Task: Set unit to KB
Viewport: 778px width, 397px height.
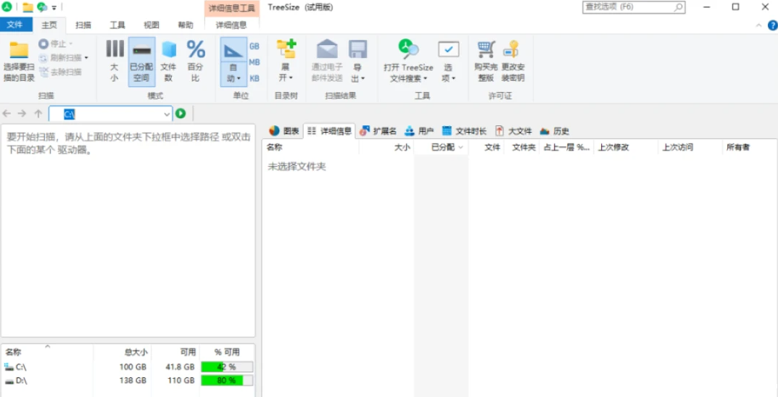Action: [x=254, y=78]
